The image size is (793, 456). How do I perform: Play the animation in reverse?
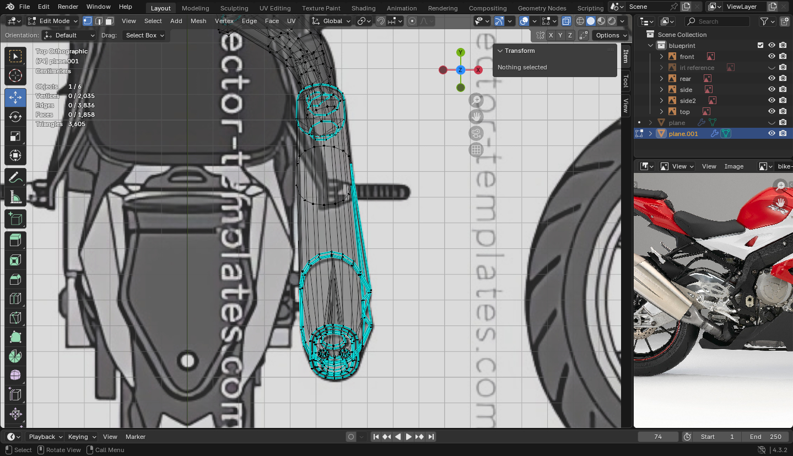point(398,437)
